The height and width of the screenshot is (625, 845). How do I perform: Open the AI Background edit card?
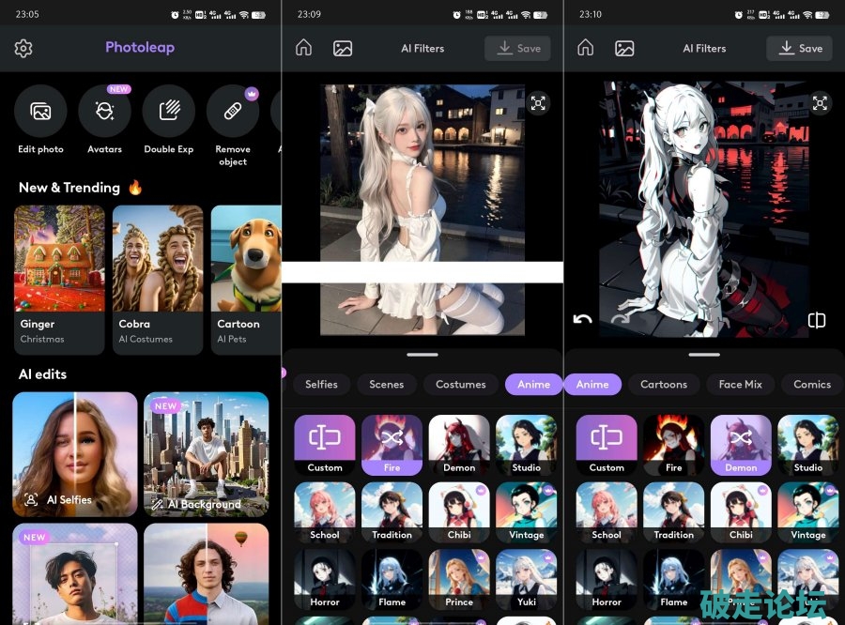(207, 454)
